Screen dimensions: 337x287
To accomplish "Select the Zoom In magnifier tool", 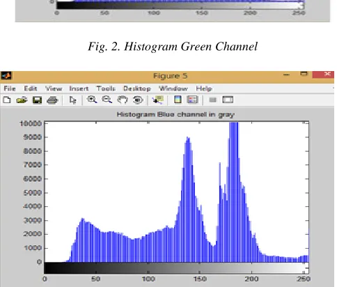I will pos(92,100).
